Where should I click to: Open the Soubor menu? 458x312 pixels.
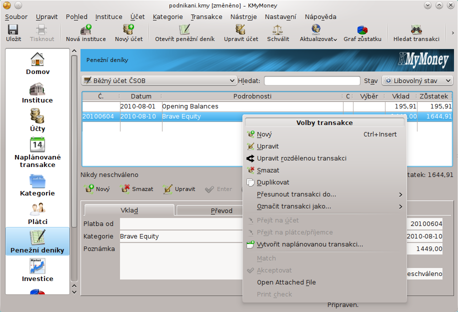click(x=16, y=17)
